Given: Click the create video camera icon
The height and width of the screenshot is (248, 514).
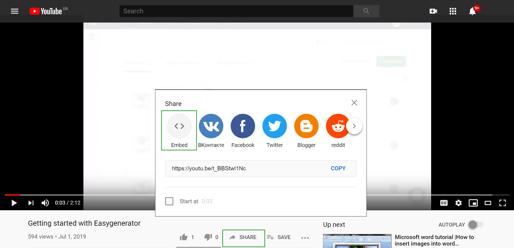Looking at the screenshot, I should pyautogui.click(x=433, y=11).
